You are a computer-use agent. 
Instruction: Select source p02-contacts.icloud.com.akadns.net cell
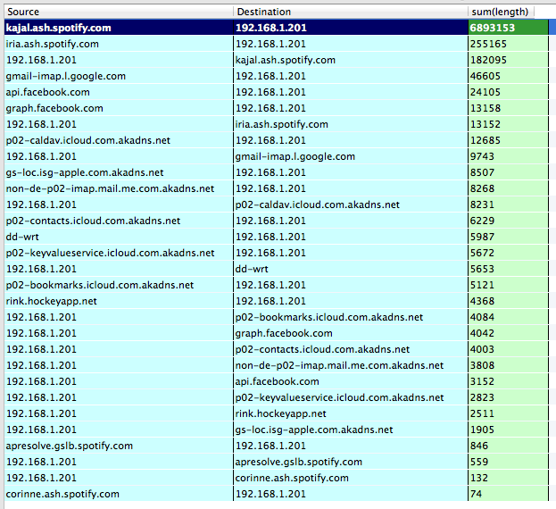(x=119, y=221)
